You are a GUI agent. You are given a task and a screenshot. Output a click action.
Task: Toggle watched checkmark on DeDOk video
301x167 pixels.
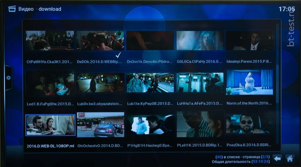click(118, 55)
